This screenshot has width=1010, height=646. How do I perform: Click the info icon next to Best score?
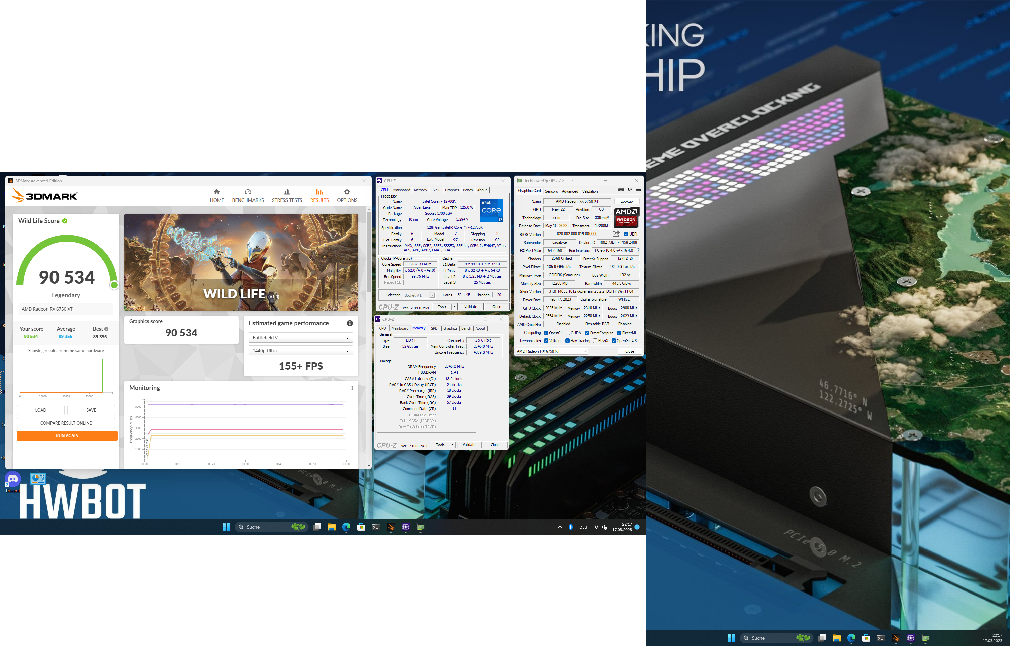106,329
